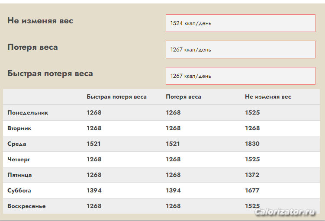Click the Четверг row label
This screenshot has width=325, height=221.
19,159
